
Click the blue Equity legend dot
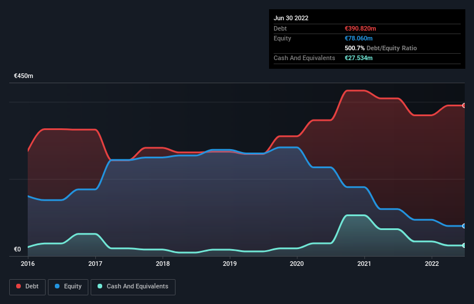pos(57,286)
